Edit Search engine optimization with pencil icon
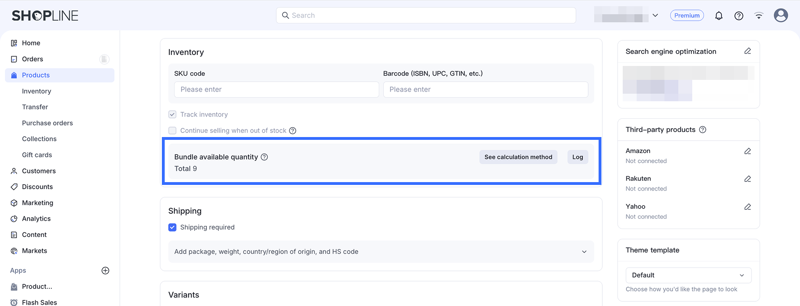The height and width of the screenshot is (306, 800). pyautogui.click(x=747, y=51)
